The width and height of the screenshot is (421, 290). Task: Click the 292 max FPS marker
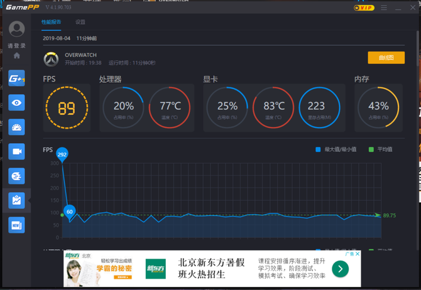(x=62, y=155)
